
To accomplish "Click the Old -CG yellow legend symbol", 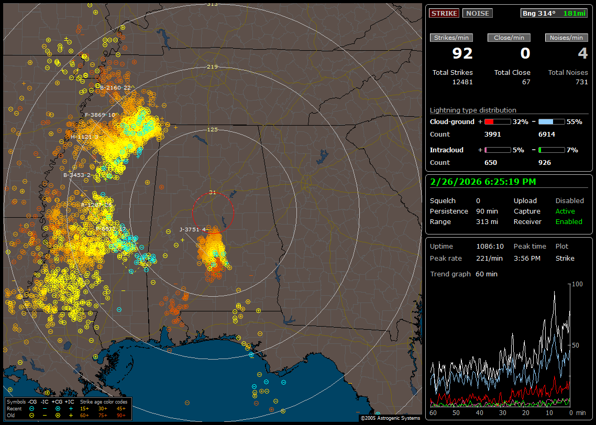I will pyautogui.click(x=32, y=415).
